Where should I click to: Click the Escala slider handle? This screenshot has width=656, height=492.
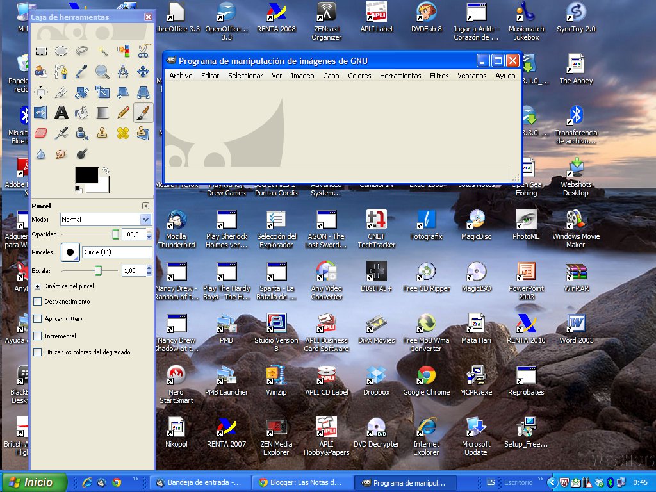coord(98,271)
